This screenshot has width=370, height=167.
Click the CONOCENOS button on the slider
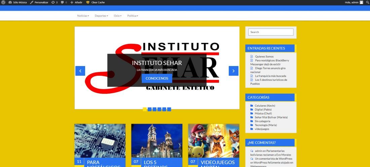coord(157,78)
